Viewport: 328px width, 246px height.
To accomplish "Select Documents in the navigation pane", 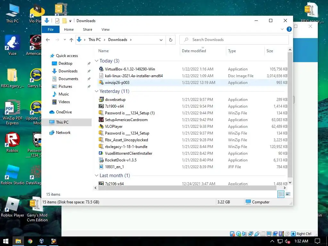I will [69, 79].
